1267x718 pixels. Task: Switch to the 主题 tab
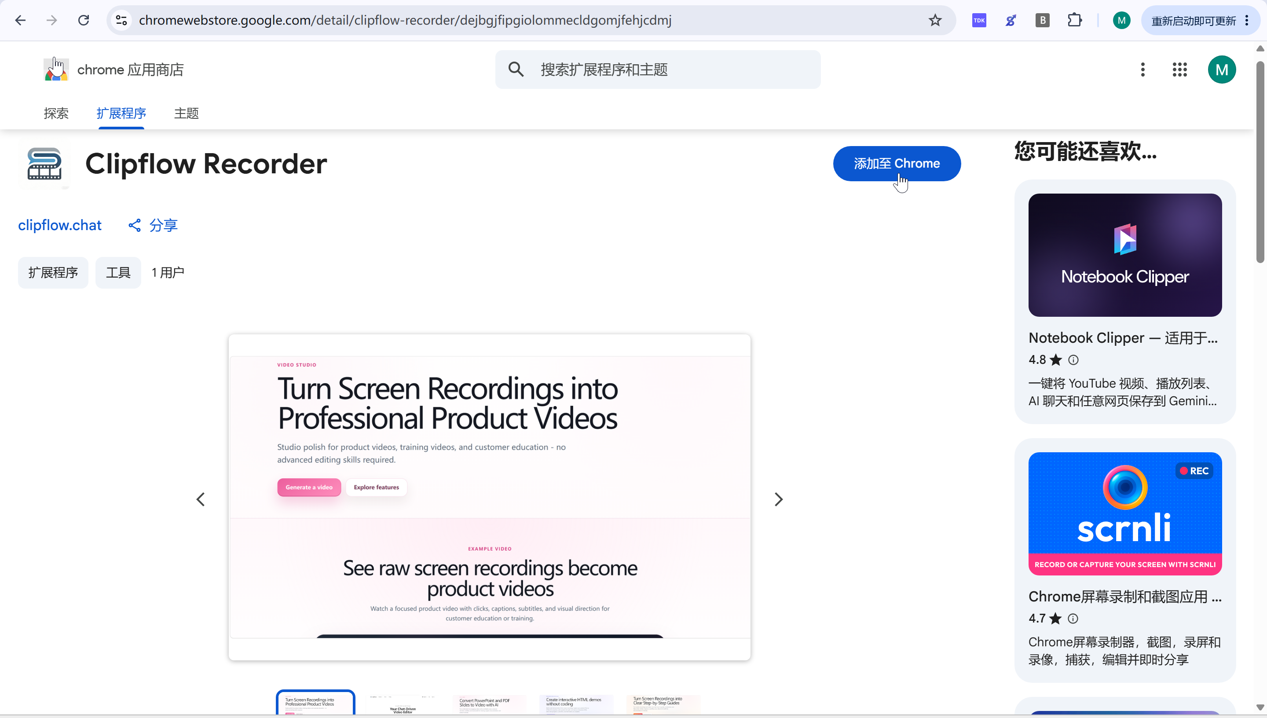coord(187,114)
